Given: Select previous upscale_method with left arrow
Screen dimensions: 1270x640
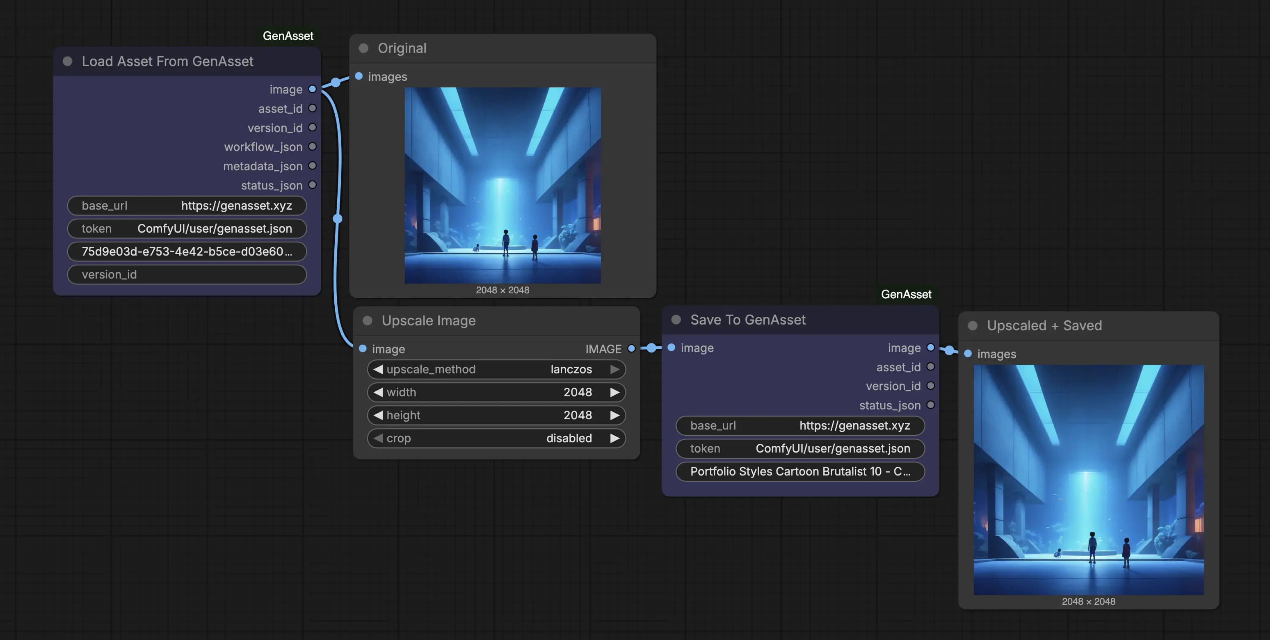Looking at the screenshot, I should pos(378,369).
